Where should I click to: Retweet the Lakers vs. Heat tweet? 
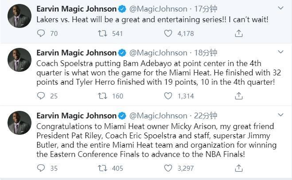coord(102,33)
